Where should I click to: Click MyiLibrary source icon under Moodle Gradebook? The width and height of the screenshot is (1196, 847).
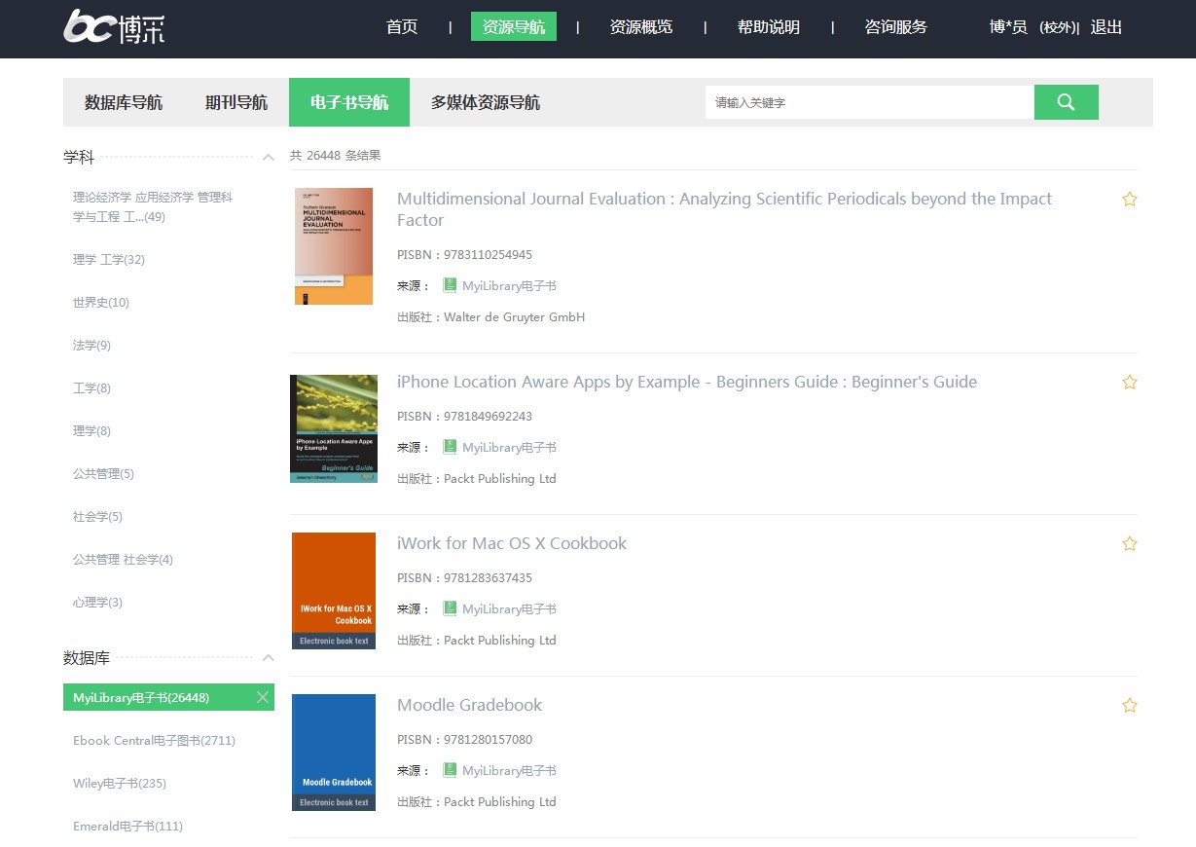point(450,770)
